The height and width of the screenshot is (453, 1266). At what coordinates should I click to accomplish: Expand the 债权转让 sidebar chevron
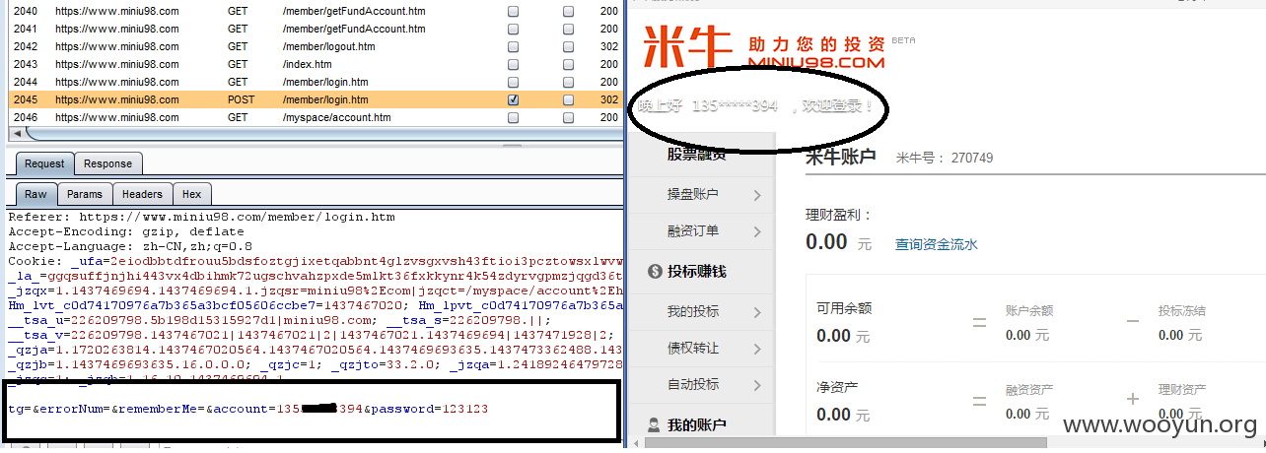click(x=757, y=349)
